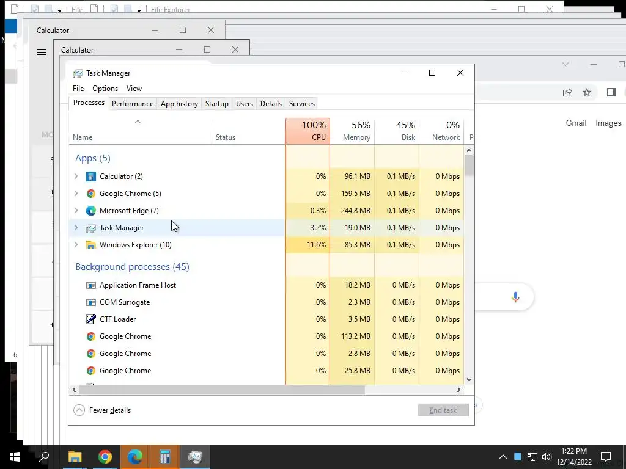
Task: Switch to Microsoft Edge on the taskbar
Action: coord(135,457)
